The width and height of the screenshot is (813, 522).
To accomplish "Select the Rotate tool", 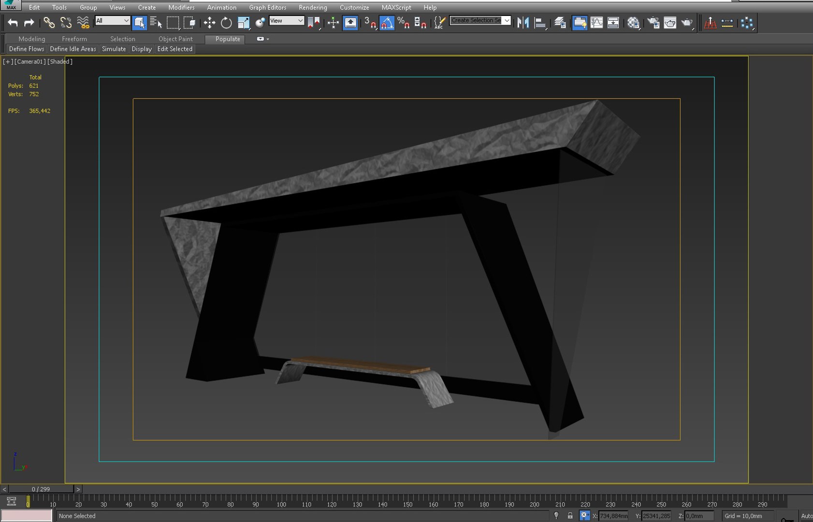I will click(x=226, y=23).
